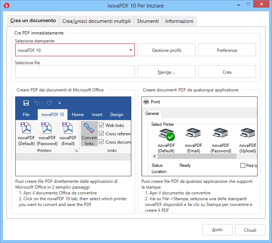Image resolution: width=272 pixels, height=243 pixels.
Task: Open the Printers group dialog launcher
Action: tap(76, 151)
